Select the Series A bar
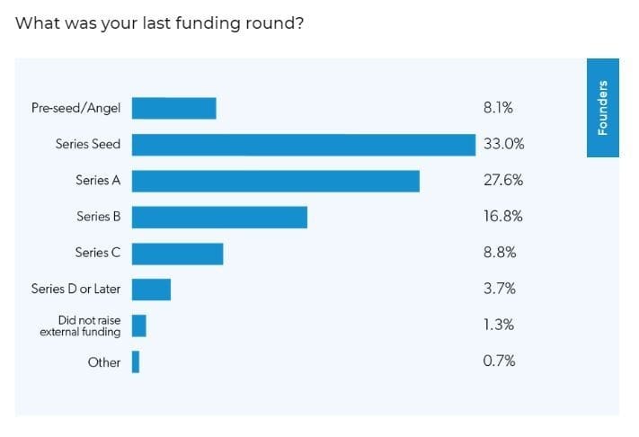639x437 pixels. click(x=276, y=181)
